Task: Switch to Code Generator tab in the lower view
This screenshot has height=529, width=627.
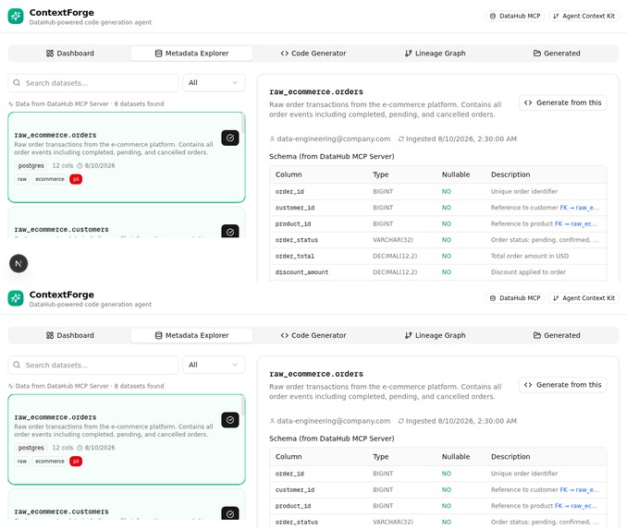Action: point(313,335)
